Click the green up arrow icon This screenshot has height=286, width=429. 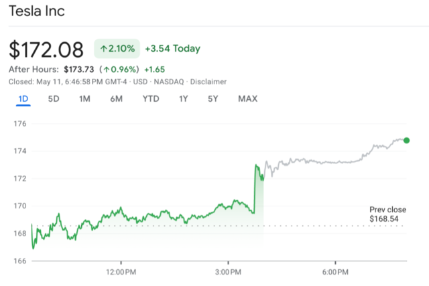pyautogui.click(x=104, y=49)
